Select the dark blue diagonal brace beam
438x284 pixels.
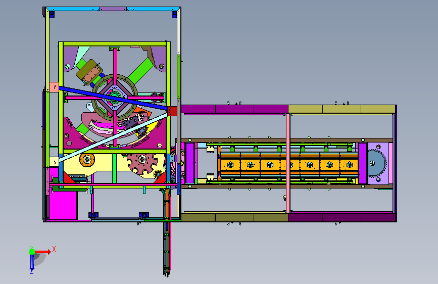[113, 98]
